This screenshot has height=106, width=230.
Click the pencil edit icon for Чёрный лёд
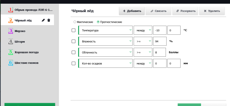[43, 20]
